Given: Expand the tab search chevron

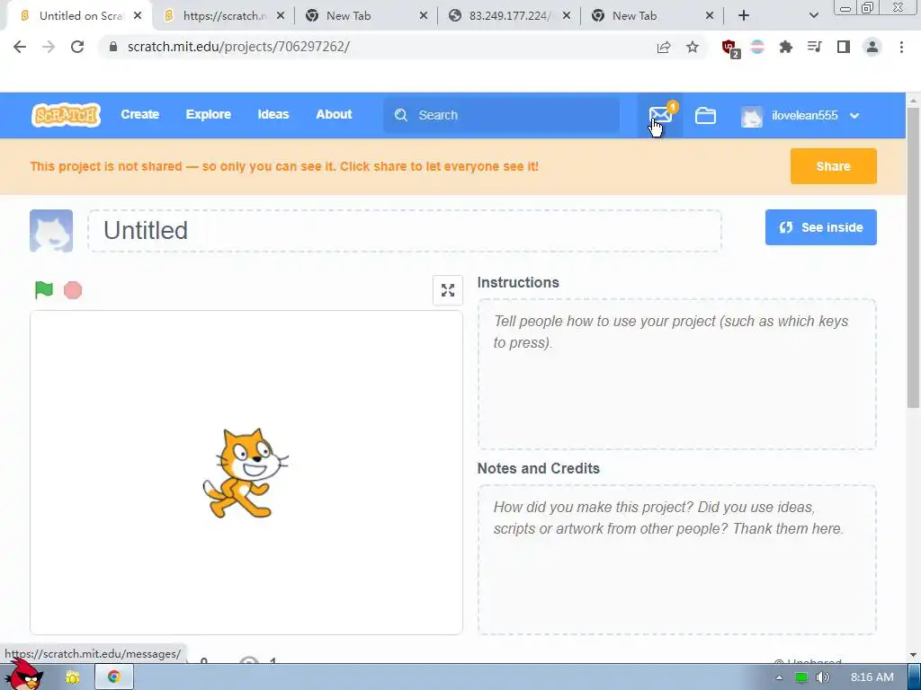Looking at the screenshot, I should [x=813, y=16].
